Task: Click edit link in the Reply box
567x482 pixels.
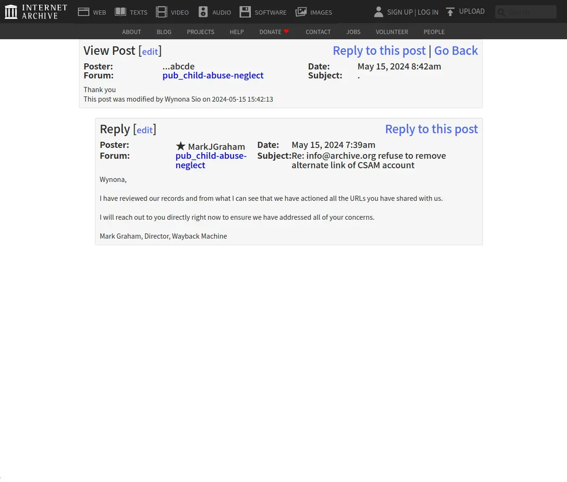Action: tap(145, 130)
